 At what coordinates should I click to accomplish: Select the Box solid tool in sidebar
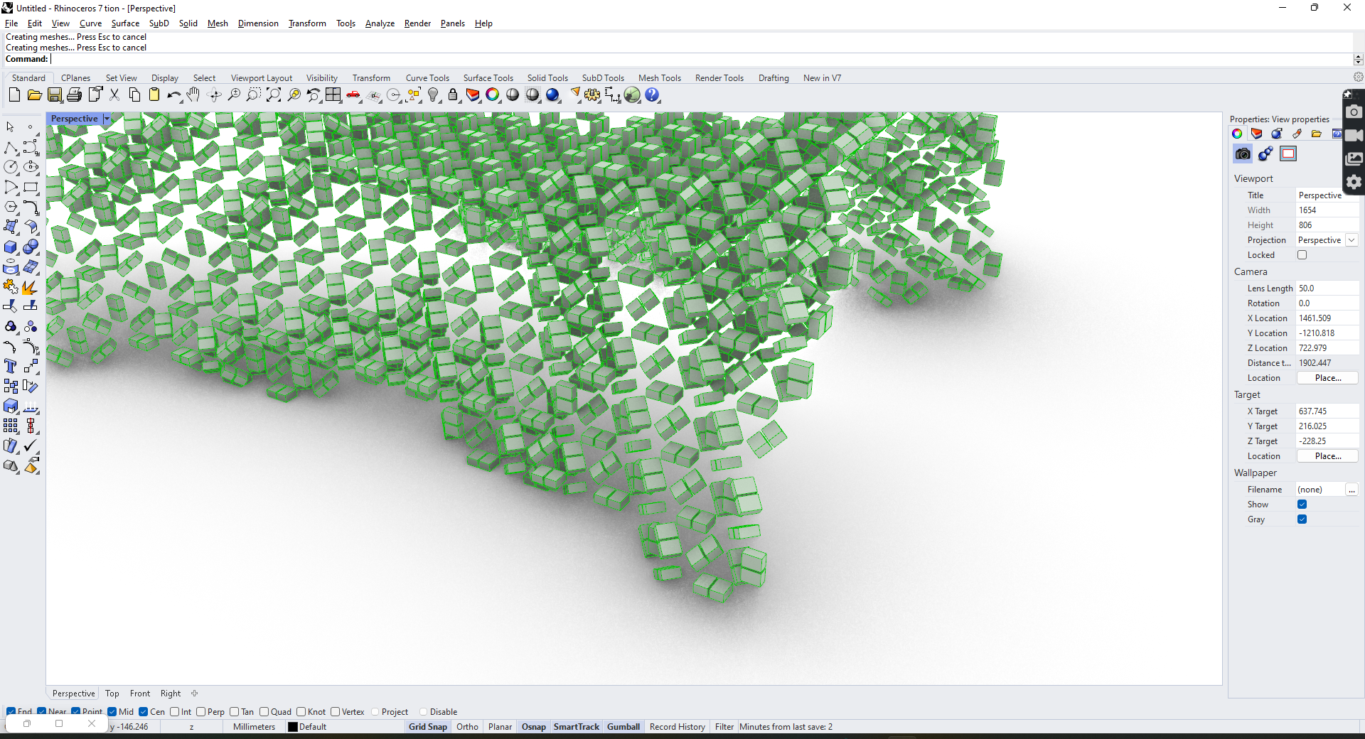click(x=11, y=247)
